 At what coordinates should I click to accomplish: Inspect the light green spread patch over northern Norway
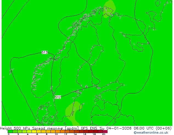click(x=109, y=9)
